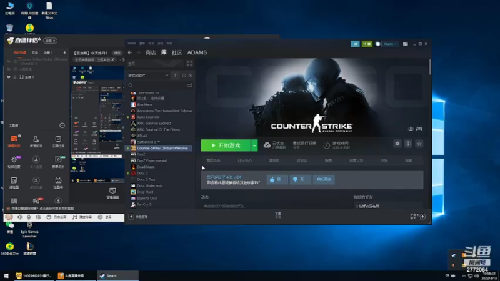Open mode pill dropdown beside streaming companion logo
The height and width of the screenshot is (281, 500).
coord(51,41)
